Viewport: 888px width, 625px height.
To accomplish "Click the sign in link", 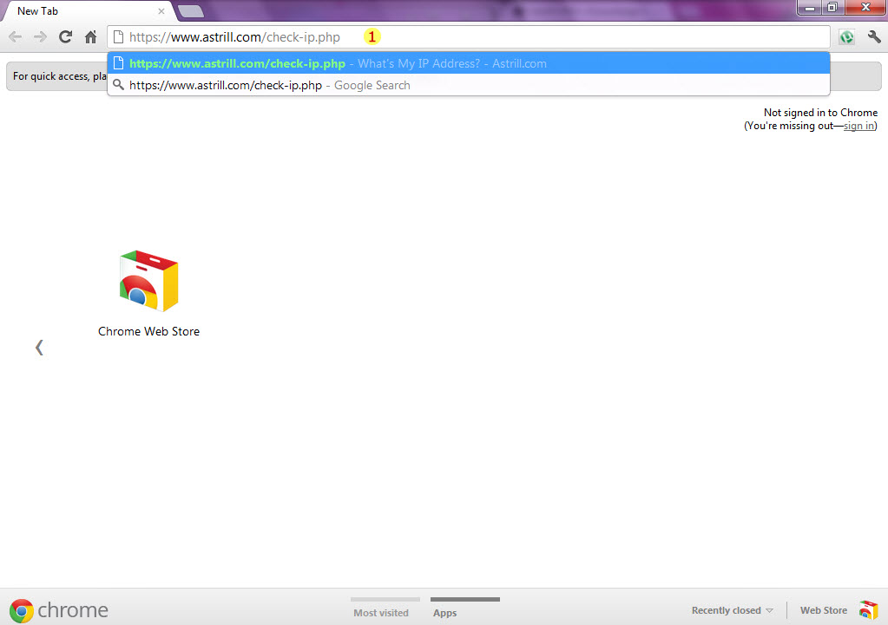I will click(858, 126).
